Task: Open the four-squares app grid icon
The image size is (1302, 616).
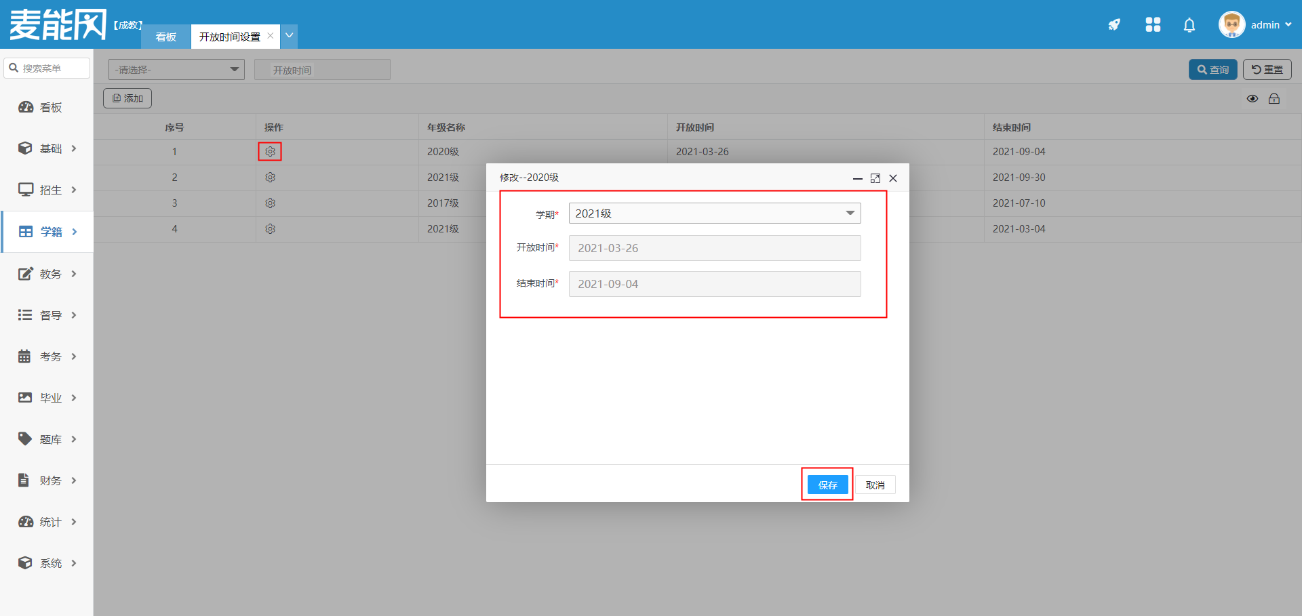Action: (x=1153, y=25)
